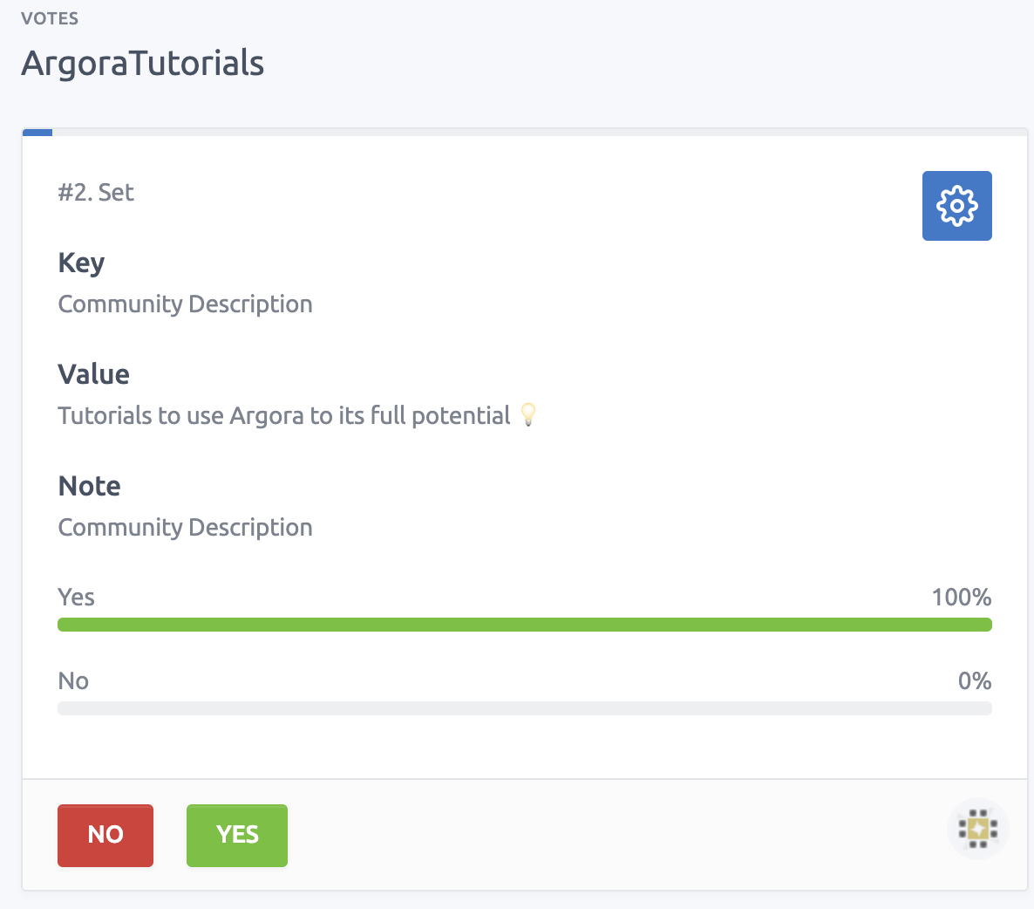Image resolution: width=1034 pixels, height=909 pixels.
Task: Open the gear settings button
Action: tap(956, 206)
